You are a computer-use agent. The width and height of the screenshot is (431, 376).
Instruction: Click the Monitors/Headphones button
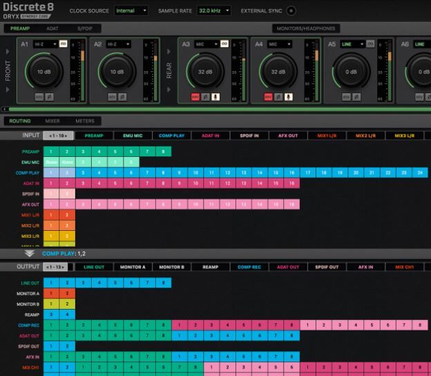[305, 28]
